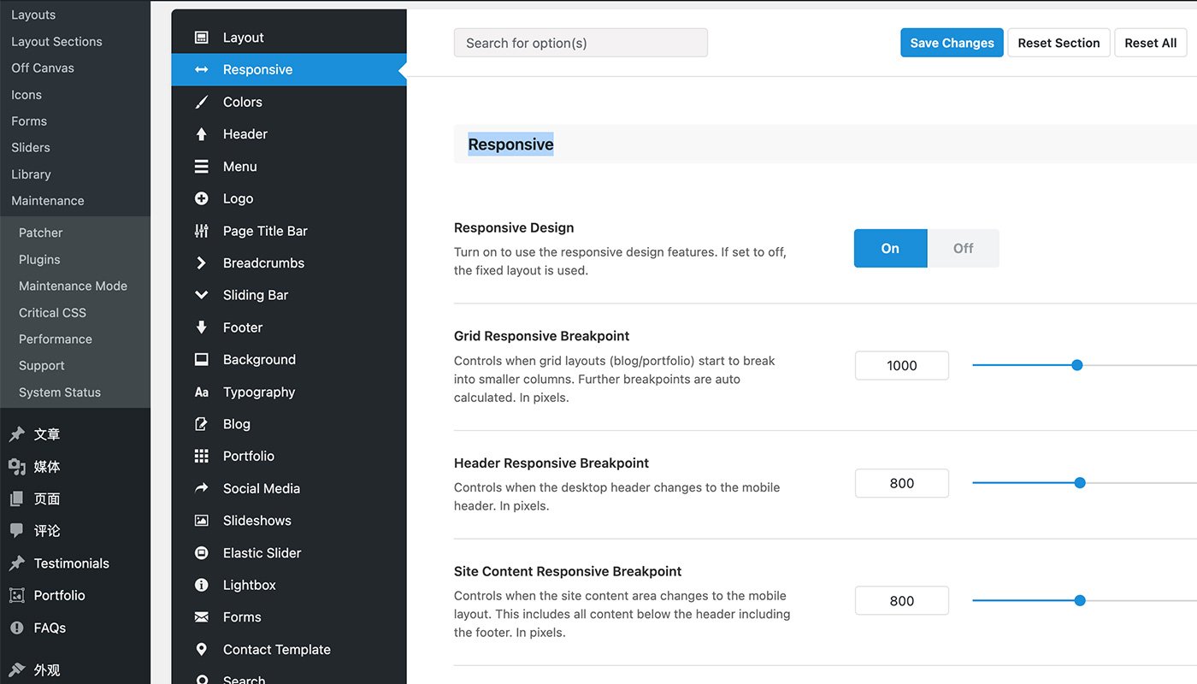Click the Portfolio grid icon in options panel

coord(202,457)
